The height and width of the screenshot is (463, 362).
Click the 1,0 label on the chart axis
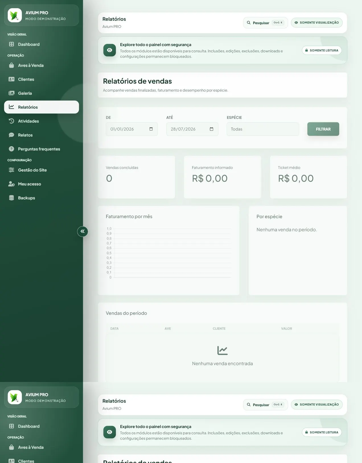[109, 229]
